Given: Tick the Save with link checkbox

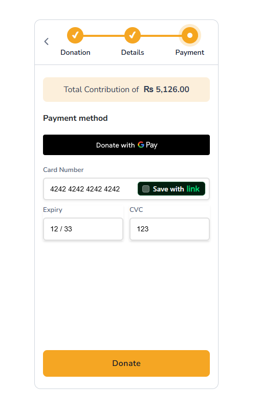Looking at the screenshot, I should pos(146,189).
